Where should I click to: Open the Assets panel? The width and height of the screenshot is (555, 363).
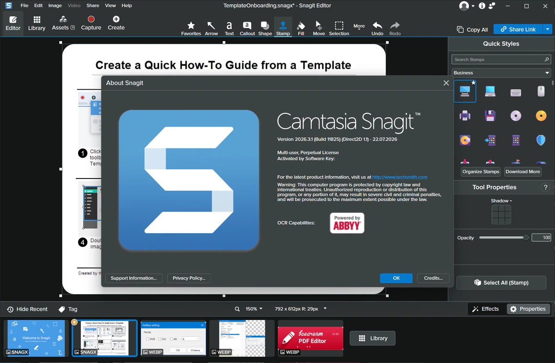point(63,24)
